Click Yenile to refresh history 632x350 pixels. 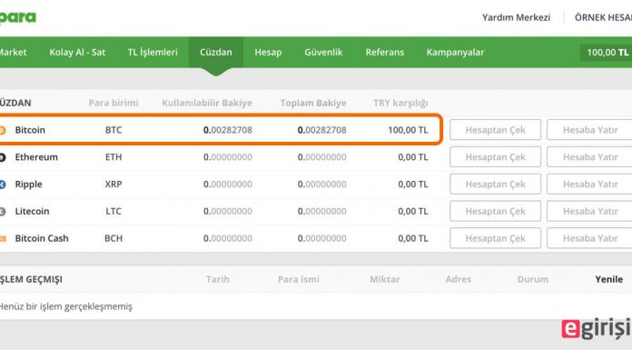pyautogui.click(x=608, y=279)
